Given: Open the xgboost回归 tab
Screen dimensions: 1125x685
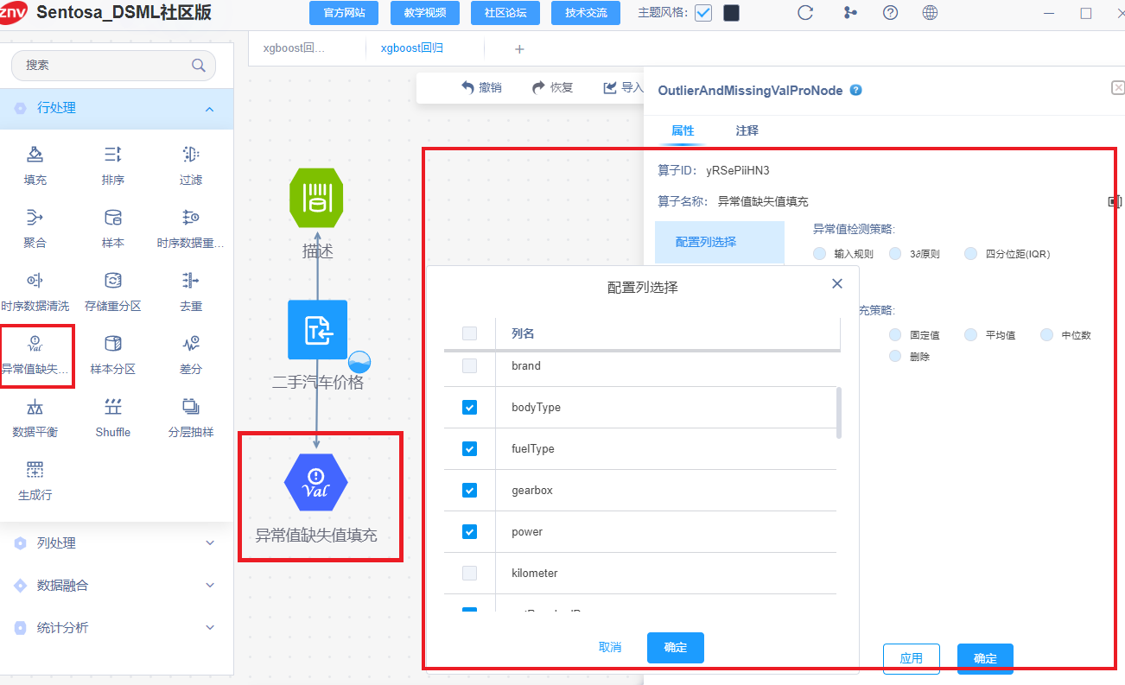Looking at the screenshot, I should 412,48.
